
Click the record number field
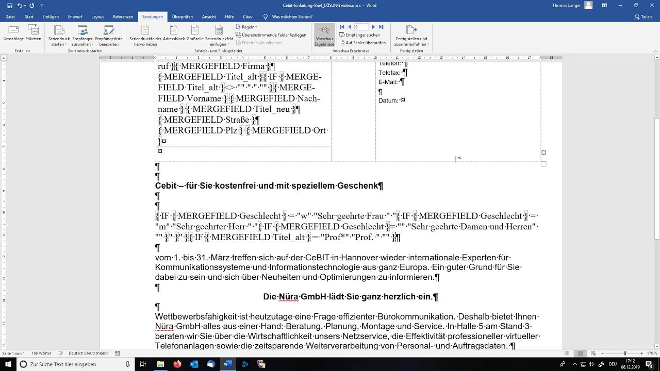click(361, 27)
